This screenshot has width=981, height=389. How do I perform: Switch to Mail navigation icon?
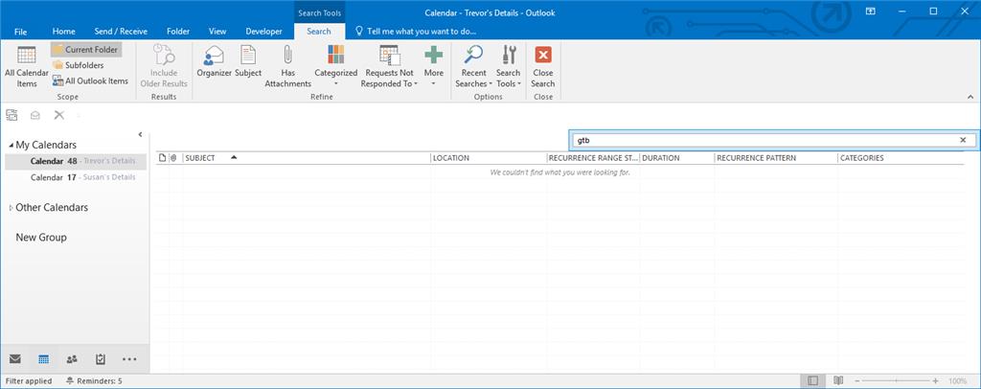coord(15,359)
